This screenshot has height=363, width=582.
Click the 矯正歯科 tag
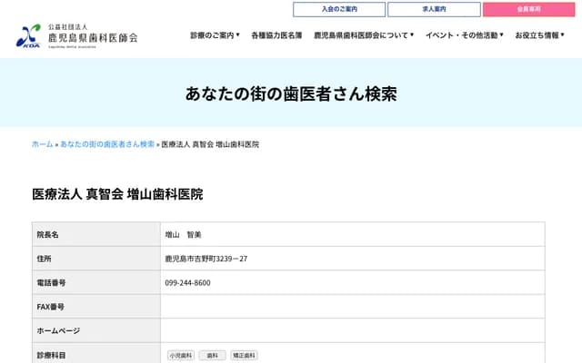244,355
